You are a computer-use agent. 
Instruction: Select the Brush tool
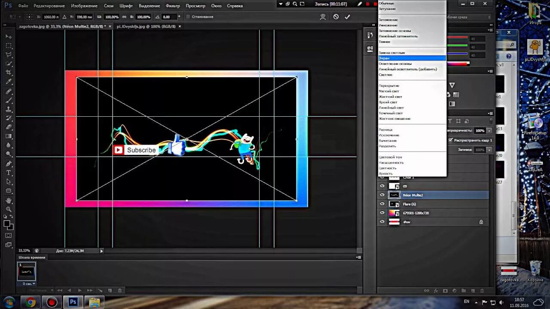click(x=9, y=100)
